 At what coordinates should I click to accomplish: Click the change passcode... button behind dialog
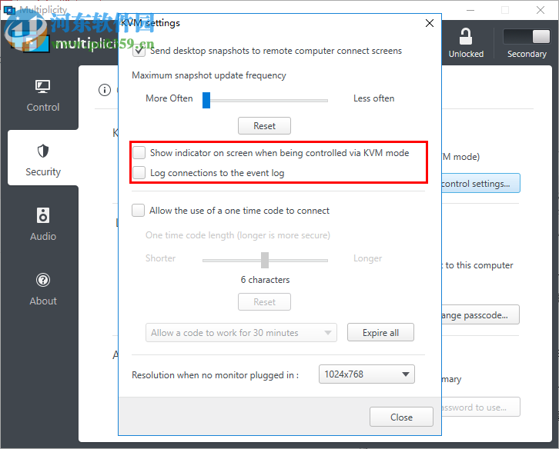(x=480, y=314)
